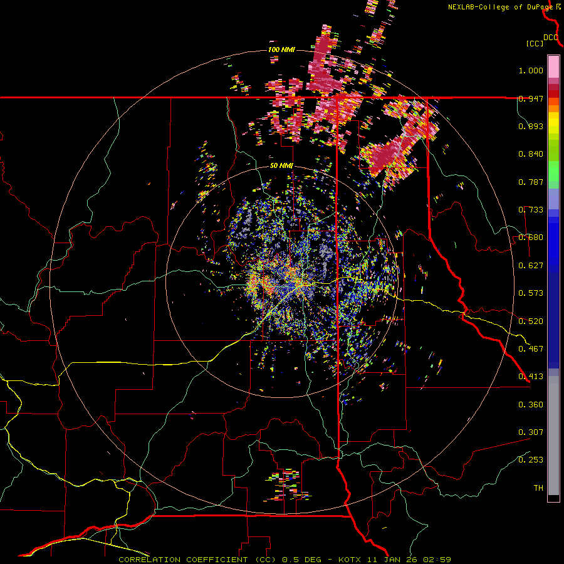Click the bright green segment of the color bar
This screenshot has height=564, width=564.
tap(553, 171)
